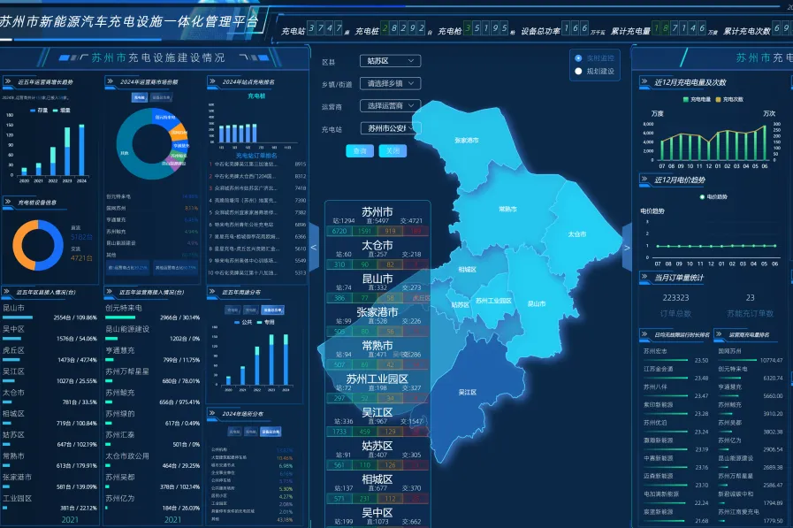Click chevron icon beside 当月订单量统计 header
This screenshot has height=528, width=793.
pos(645,278)
